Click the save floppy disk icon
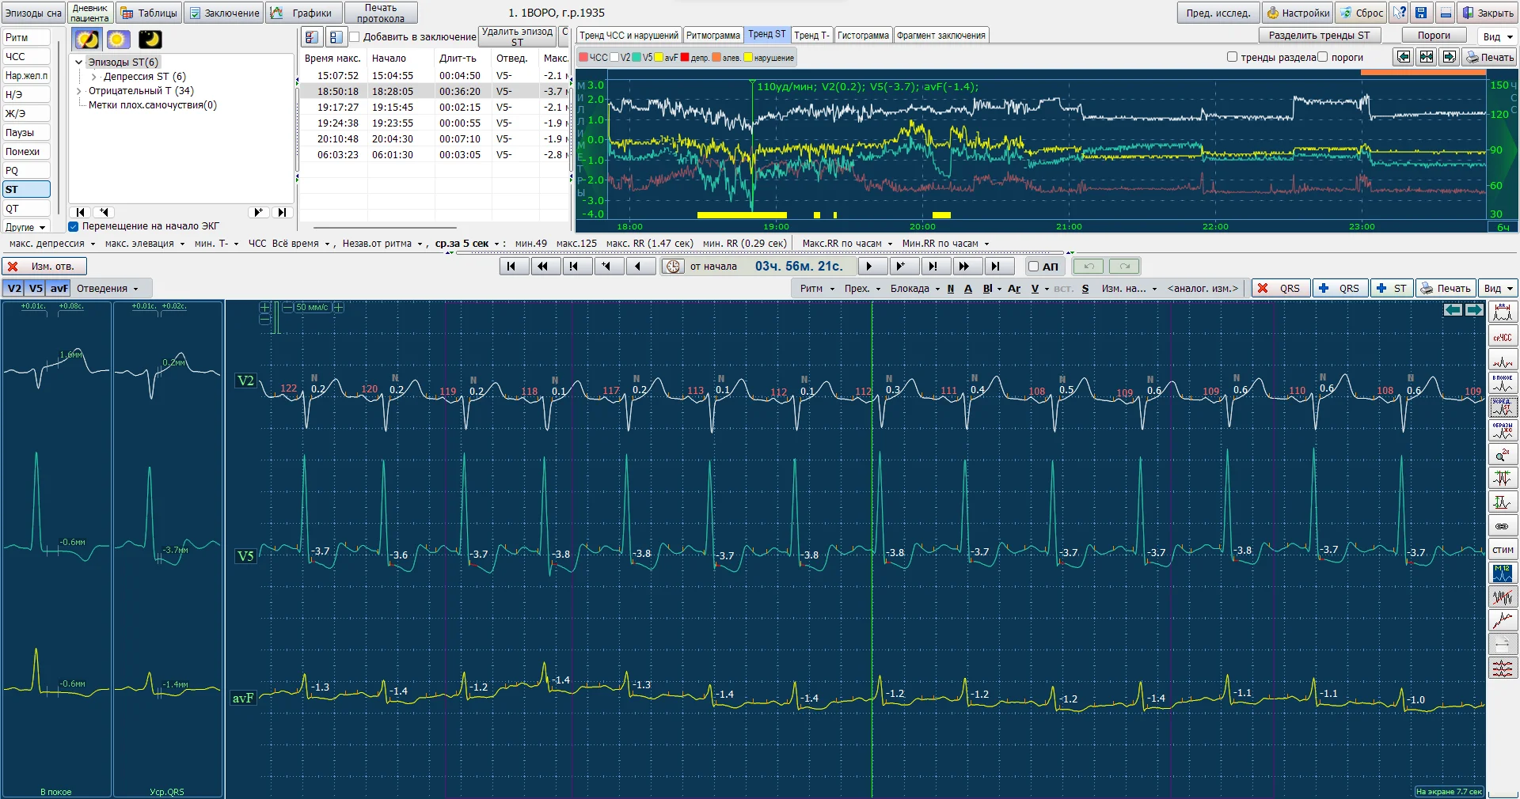 [x=1421, y=13]
